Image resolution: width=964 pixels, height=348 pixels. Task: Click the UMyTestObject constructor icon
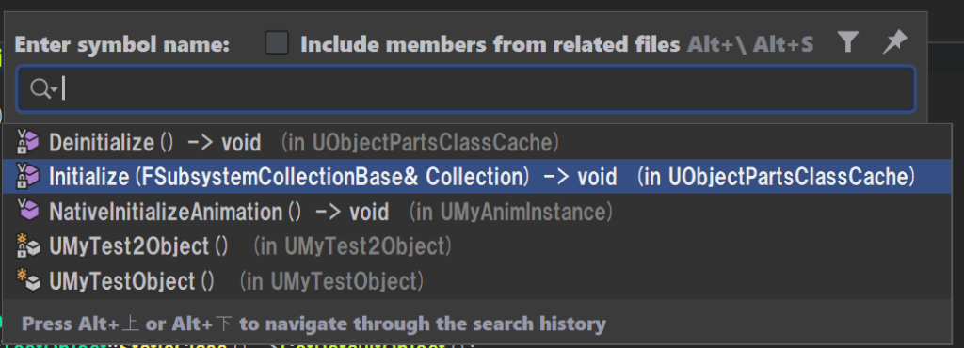(x=27, y=280)
